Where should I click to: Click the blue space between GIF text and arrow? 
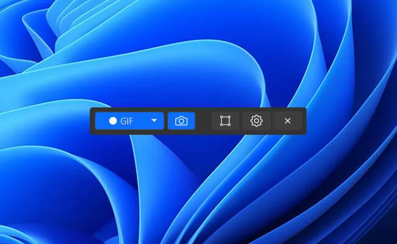point(142,121)
